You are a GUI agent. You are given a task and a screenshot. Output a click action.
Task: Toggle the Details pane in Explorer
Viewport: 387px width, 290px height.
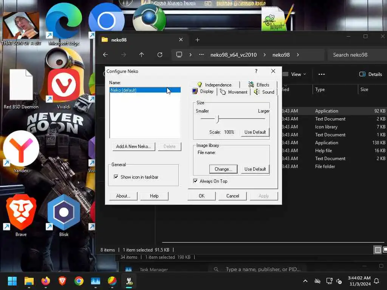tap(371, 74)
